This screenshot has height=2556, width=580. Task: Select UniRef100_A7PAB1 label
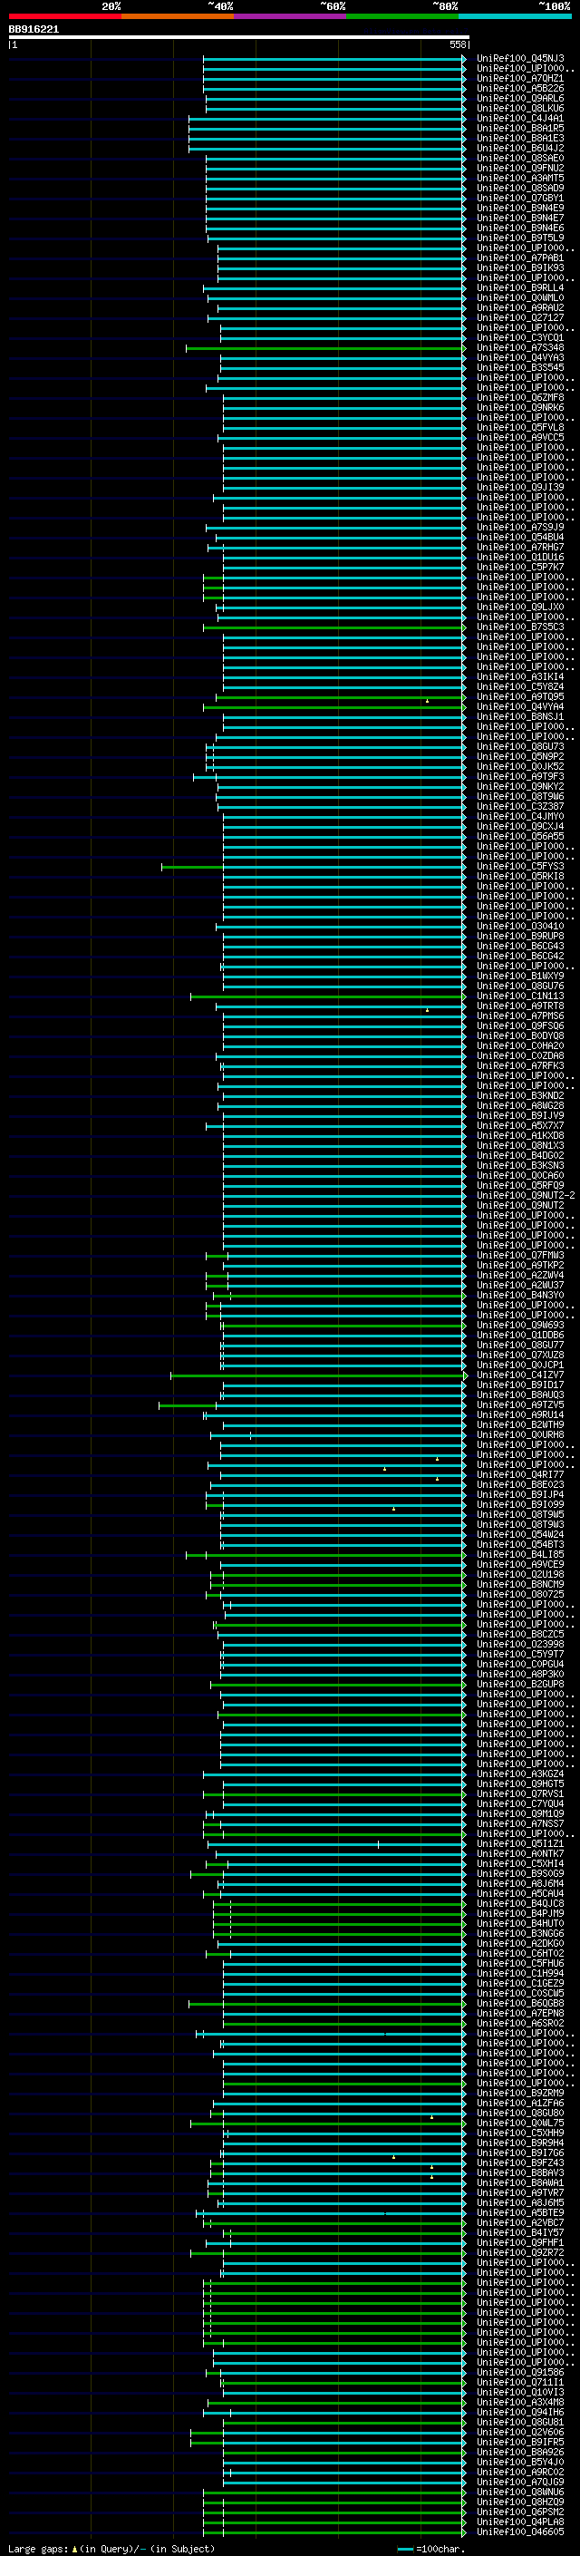(x=520, y=258)
